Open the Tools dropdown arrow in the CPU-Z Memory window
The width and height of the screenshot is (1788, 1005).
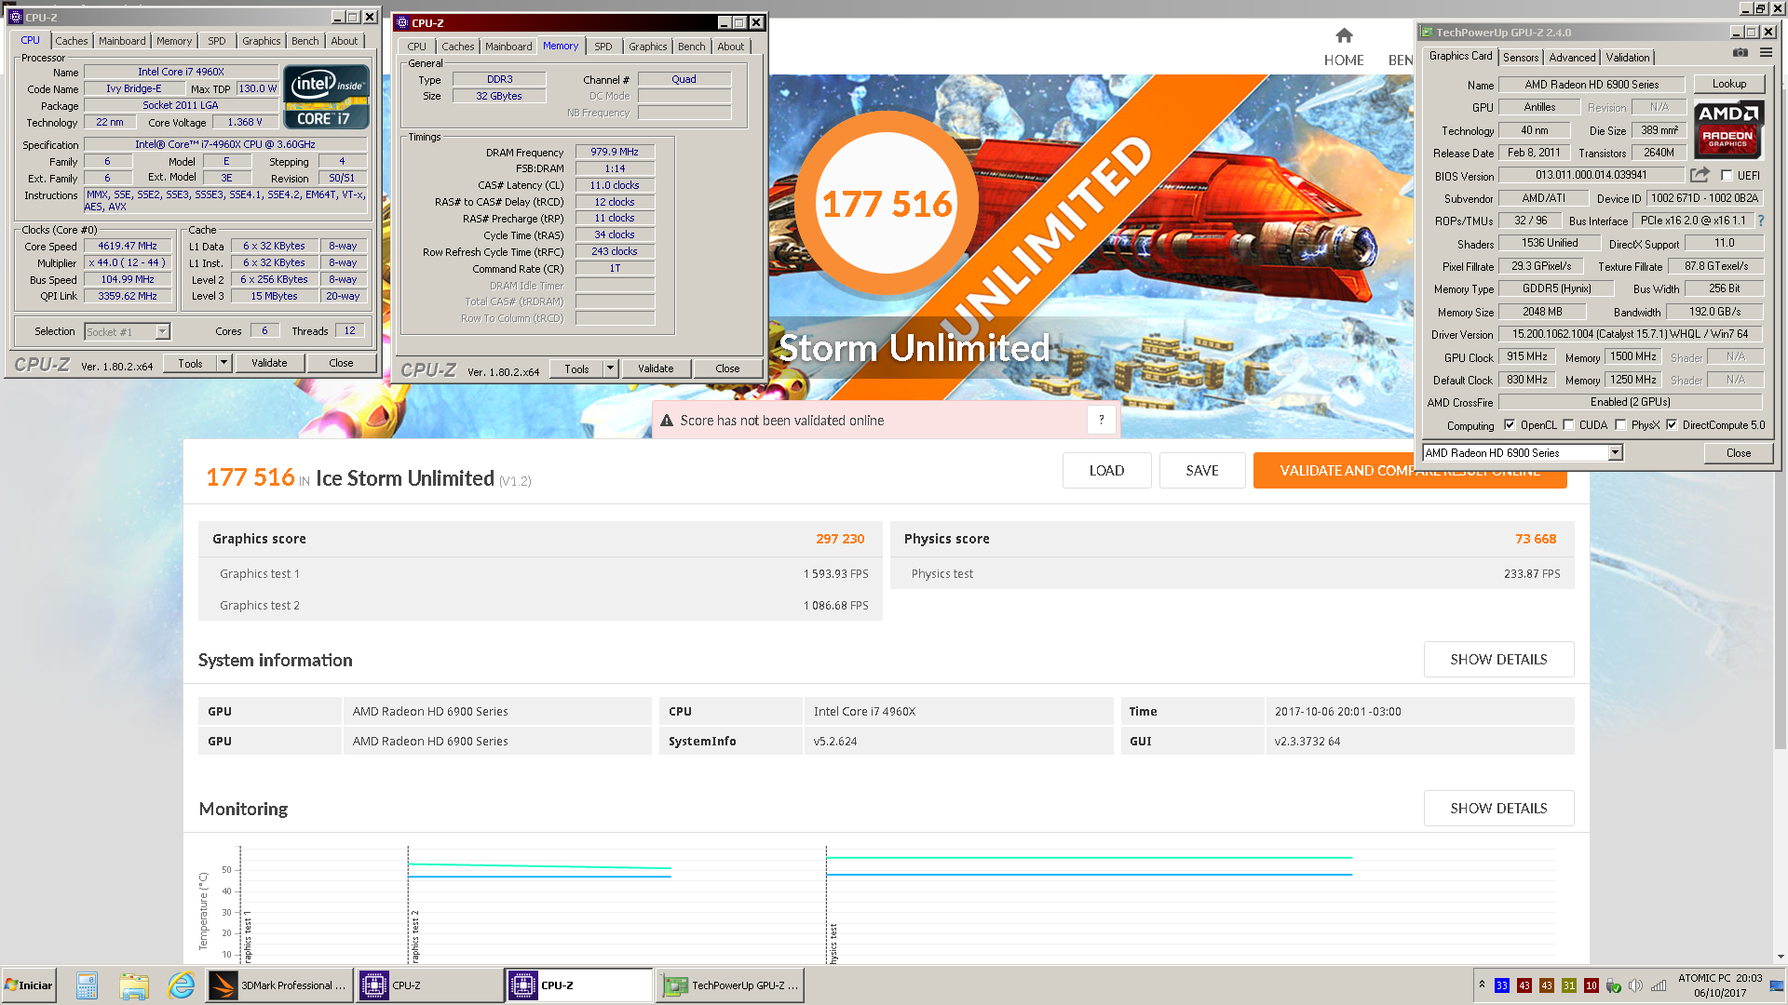click(610, 368)
